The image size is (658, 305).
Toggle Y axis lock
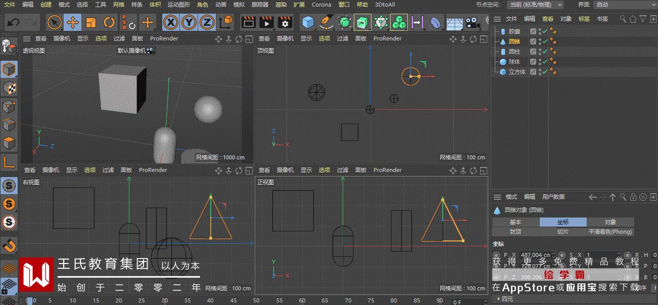point(189,23)
